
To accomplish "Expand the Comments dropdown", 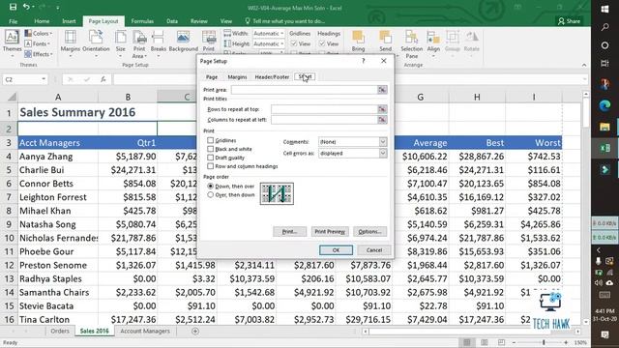I will [x=383, y=142].
